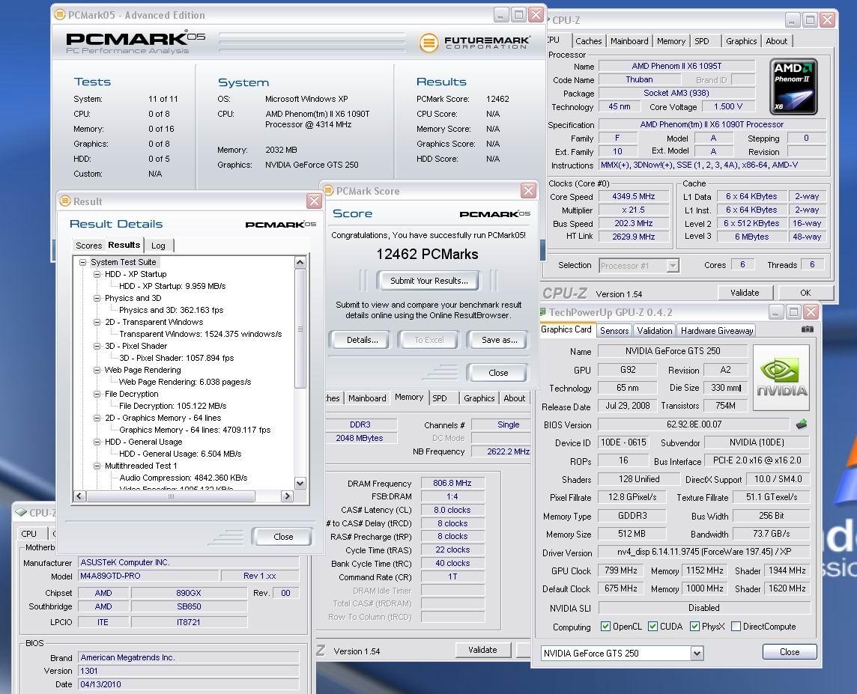Click the AMD Phenom II logo in CPU-Z

coord(793,86)
